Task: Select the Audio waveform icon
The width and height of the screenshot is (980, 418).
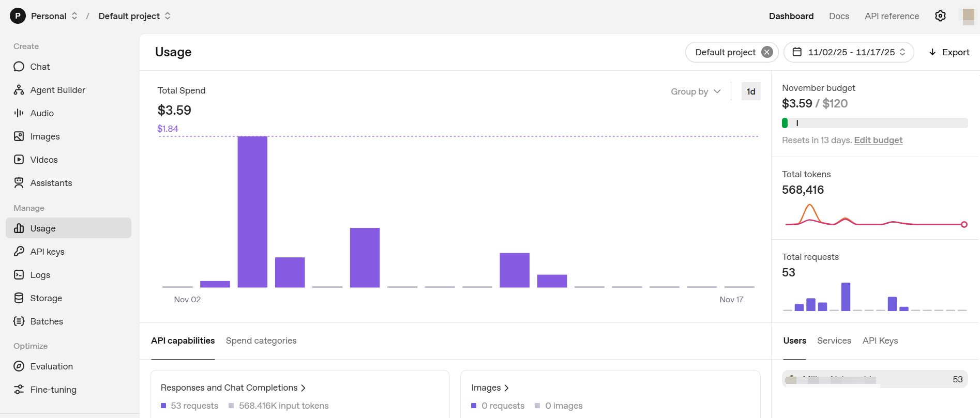Action: point(19,113)
